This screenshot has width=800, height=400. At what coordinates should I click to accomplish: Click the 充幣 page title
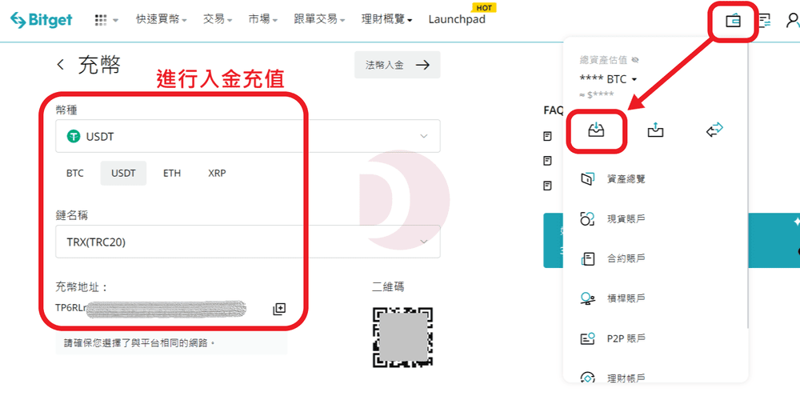[x=99, y=65]
